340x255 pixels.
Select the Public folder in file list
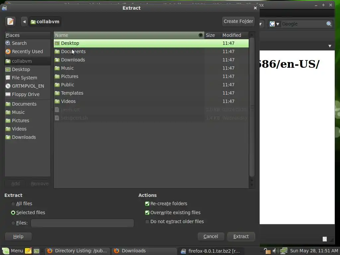[151, 85]
